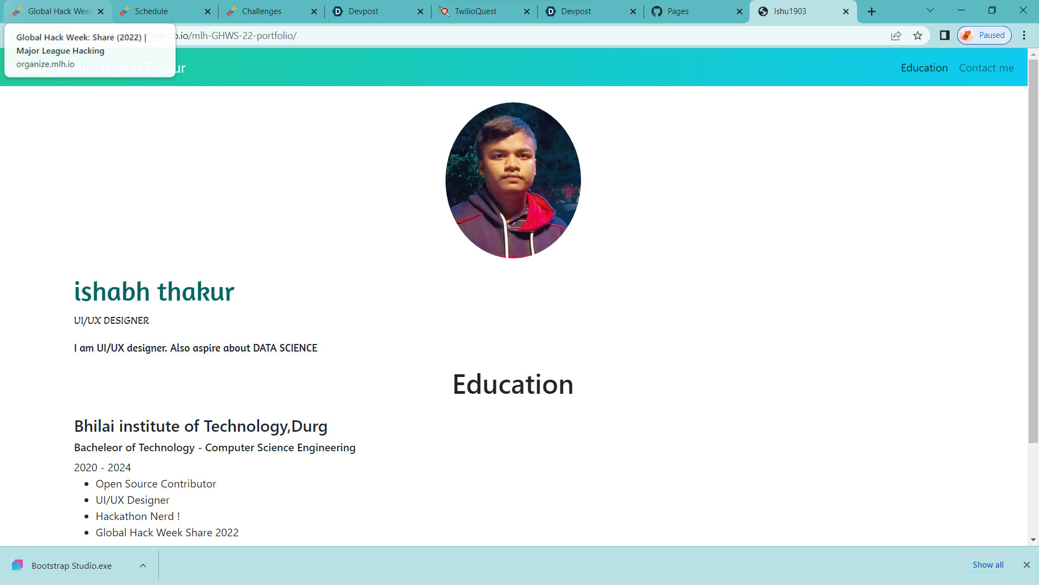Open the GitHub Pages tab
The width and height of the screenshot is (1039, 585).
click(695, 11)
